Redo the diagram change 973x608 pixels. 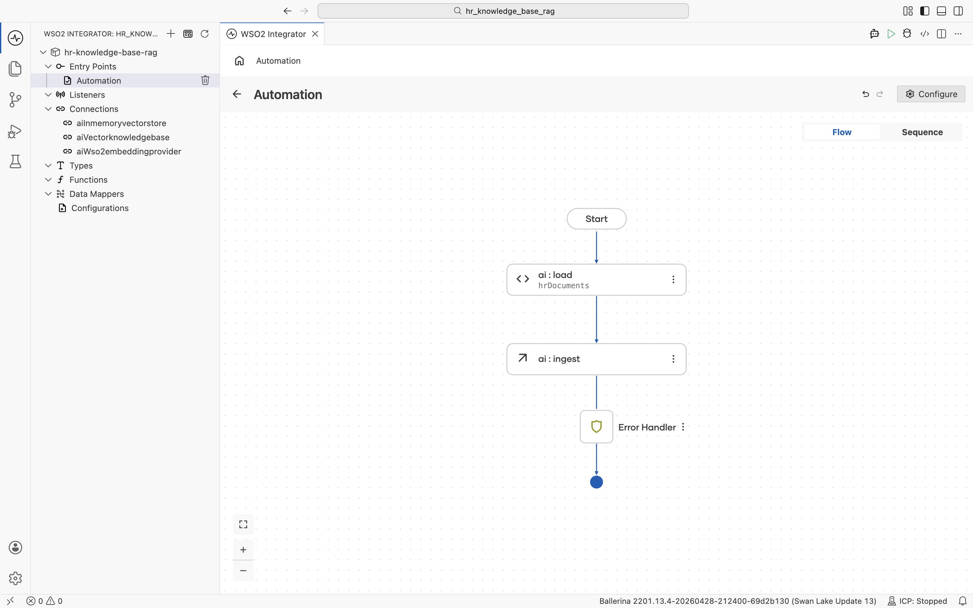880,94
